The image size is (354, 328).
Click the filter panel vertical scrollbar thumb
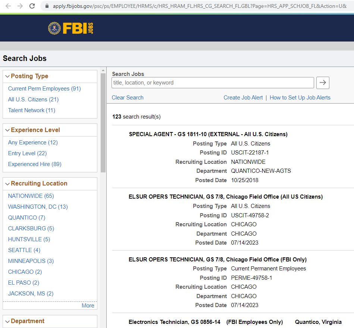coord(103,123)
